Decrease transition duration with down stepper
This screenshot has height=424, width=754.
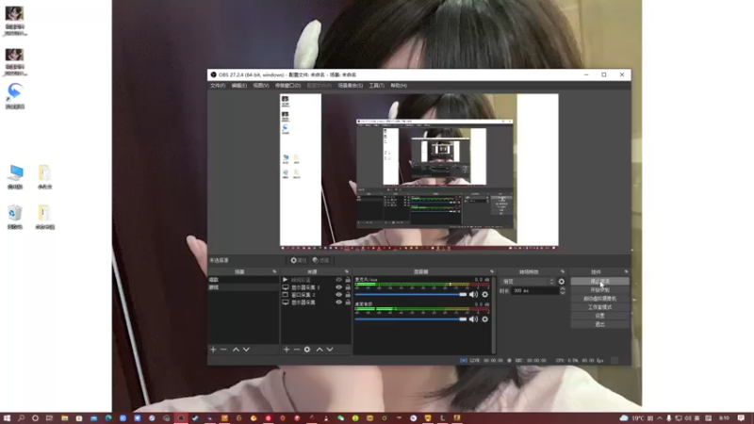click(x=562, y=293)
